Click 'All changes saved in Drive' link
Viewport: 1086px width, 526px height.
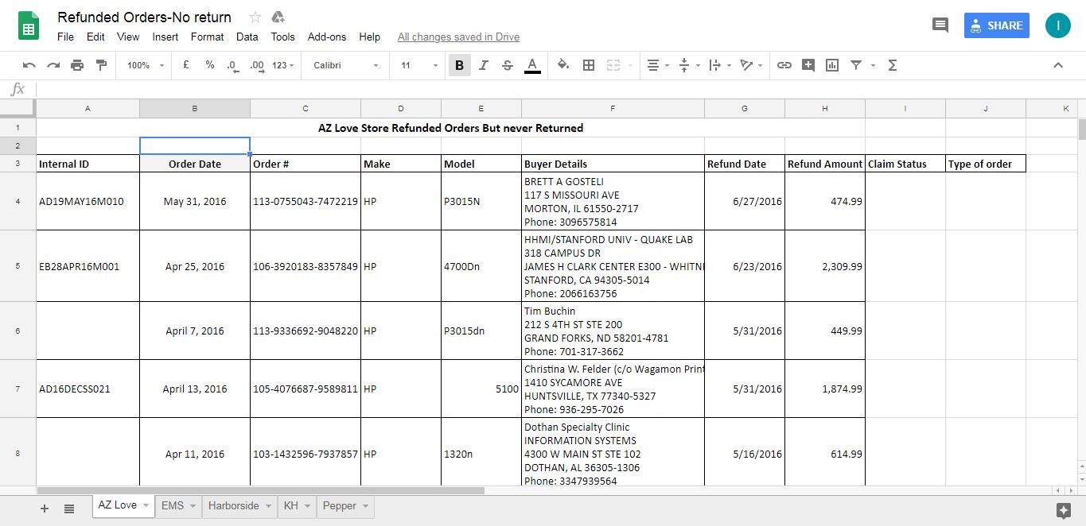[x=458, y=37]
